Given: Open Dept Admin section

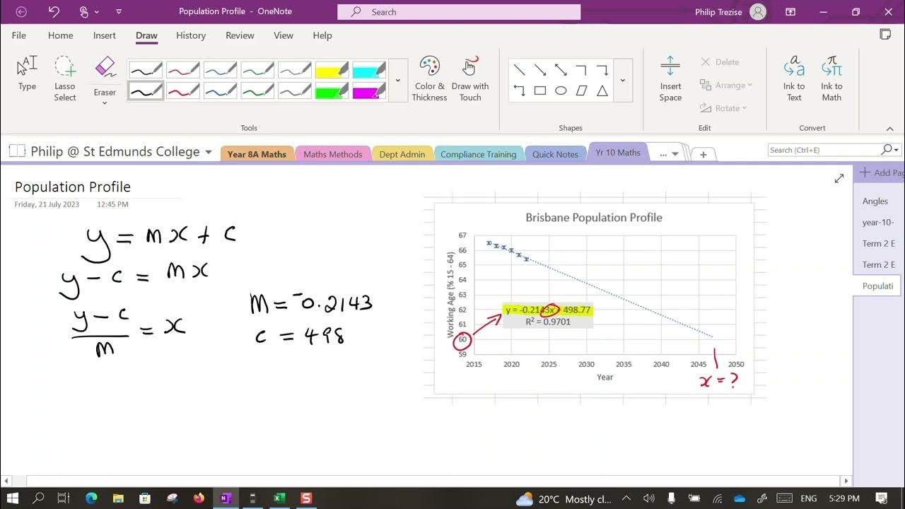Looking at the screenshot, I should pyautogui.click(x=402, y=154).
